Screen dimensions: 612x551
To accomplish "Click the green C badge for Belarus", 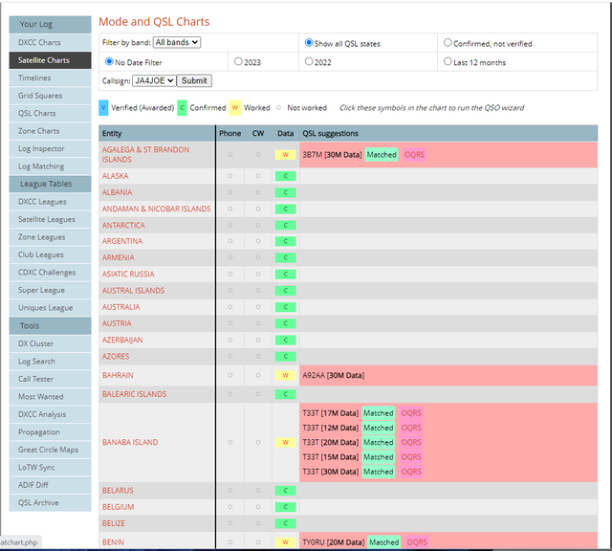I will pyautogui.click(x=285, y=491).
